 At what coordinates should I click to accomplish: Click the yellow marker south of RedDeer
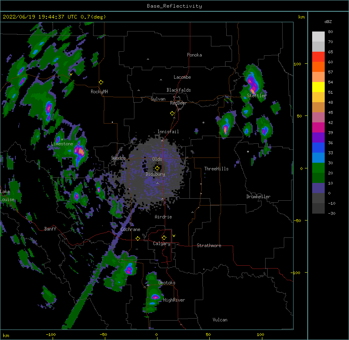tap(172, 113)
